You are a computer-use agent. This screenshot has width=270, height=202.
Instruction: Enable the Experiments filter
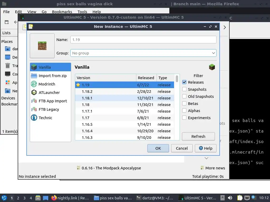click(x=184, y=118)
